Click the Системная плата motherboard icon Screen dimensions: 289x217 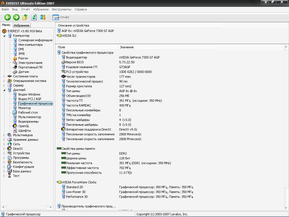click(10, 76)
